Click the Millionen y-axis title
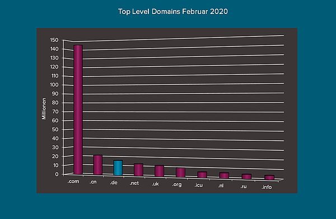Image resolution: width=336 pixels, height=219 pixels. point(44,109)
